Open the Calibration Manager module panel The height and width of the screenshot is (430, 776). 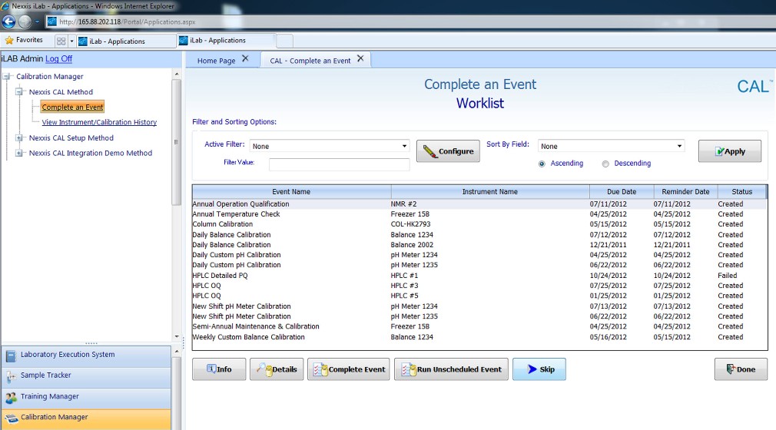click(86, 418)
